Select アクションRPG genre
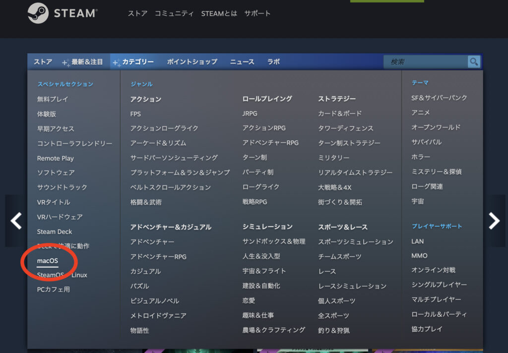This screenshot has width=508, height=353. coord(264,128)
